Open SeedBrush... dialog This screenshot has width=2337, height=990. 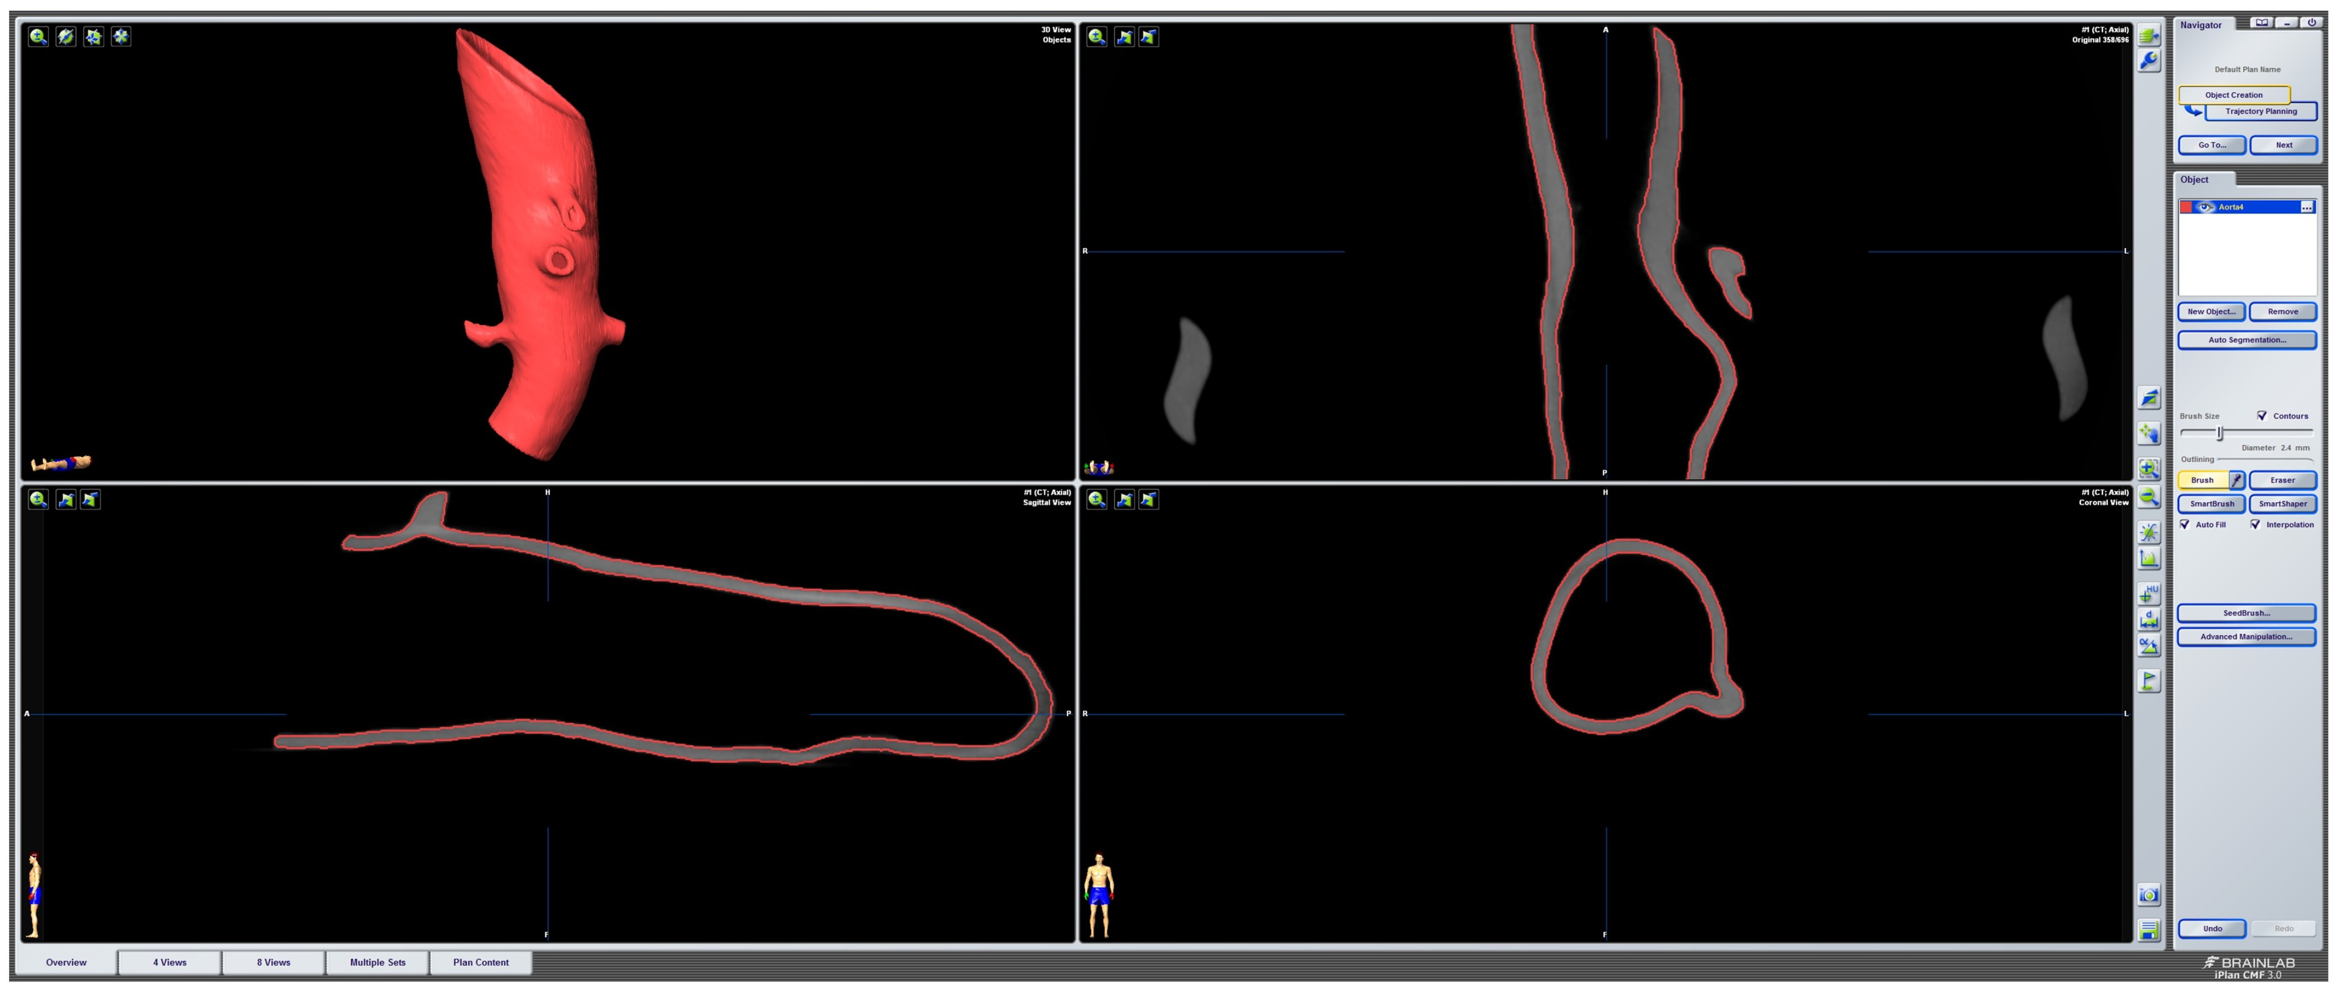[x=2246, y=613]
